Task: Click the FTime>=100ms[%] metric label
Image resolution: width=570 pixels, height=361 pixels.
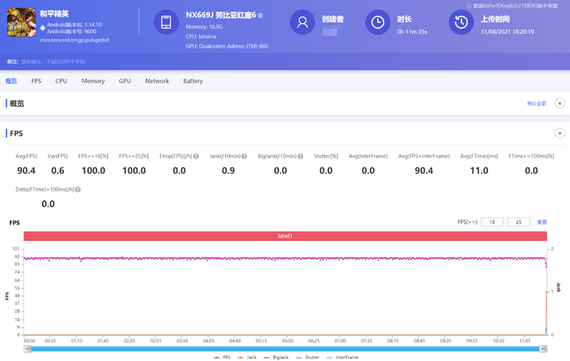Action: pos(531,156)
